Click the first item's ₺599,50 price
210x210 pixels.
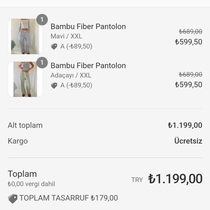189,42
